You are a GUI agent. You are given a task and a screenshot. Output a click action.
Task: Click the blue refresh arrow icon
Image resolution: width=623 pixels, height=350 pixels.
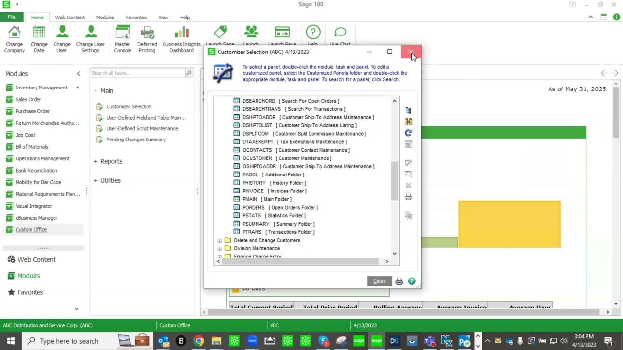(408, 133)
